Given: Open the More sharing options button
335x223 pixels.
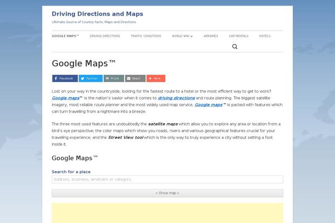Looking at the screenshot, I should tap(156, 78).
